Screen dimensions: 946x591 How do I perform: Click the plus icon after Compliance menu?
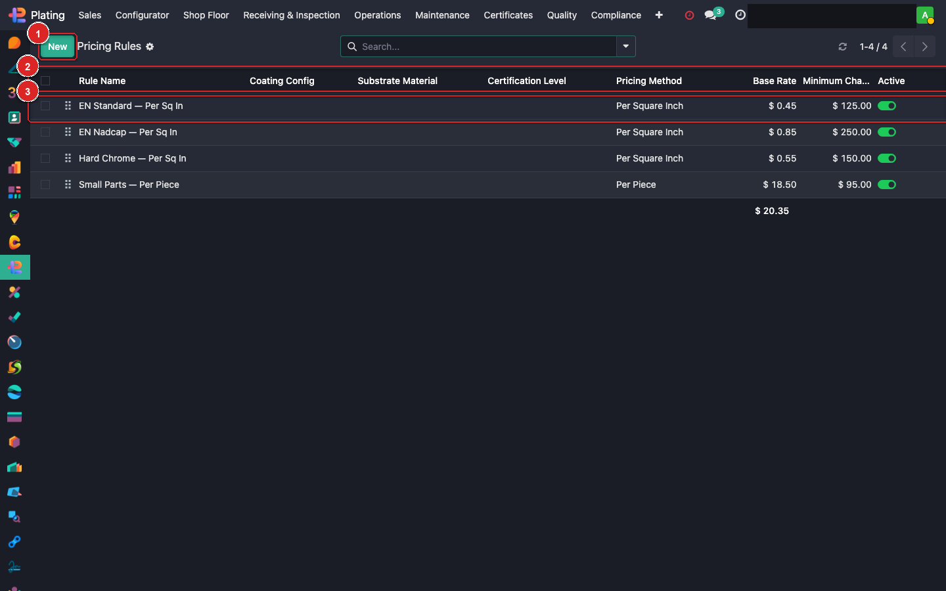[659, 15]
